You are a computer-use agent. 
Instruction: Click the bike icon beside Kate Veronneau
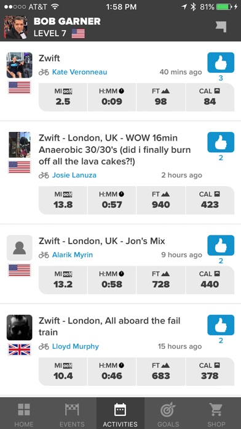(x=44, y=72)
